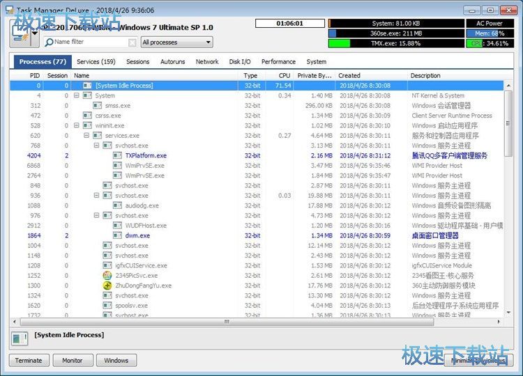The width and height of the screenshot is (523, 376).
Task: Collapse the wininit.exe tree node
Action: coord(77,125)
